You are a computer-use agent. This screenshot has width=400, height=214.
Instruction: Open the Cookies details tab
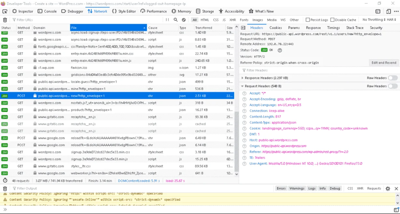[276, 28]
